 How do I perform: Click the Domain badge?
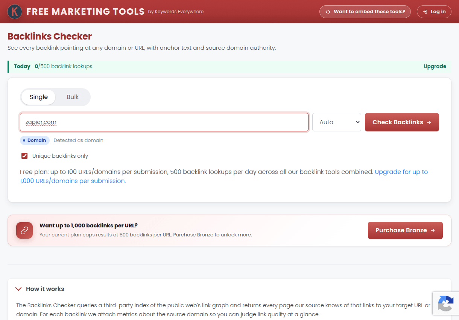(x=35, y=140)
